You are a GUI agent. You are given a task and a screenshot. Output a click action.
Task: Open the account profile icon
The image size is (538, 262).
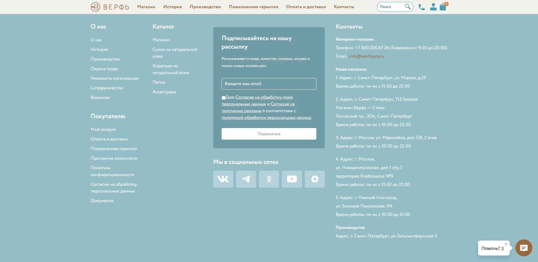(x=433, y=7)
